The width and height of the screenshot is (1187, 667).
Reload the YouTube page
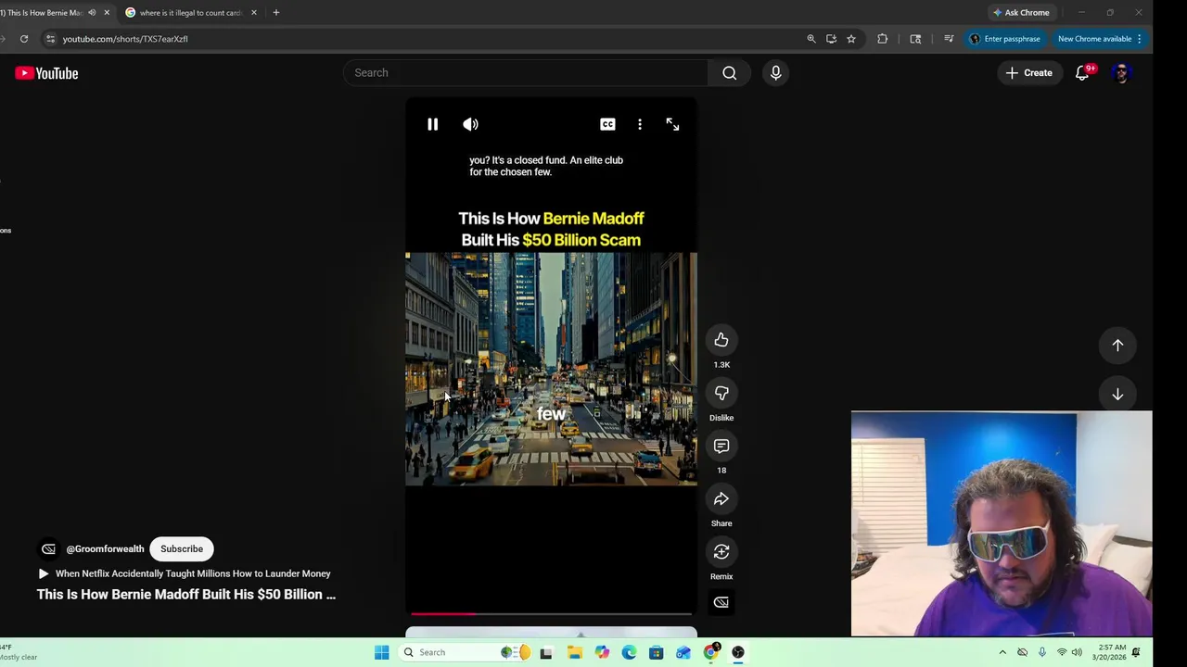point(24,39)
